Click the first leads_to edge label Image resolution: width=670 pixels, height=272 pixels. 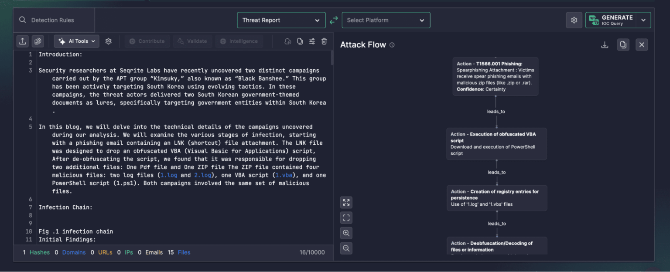coord(496,112)
